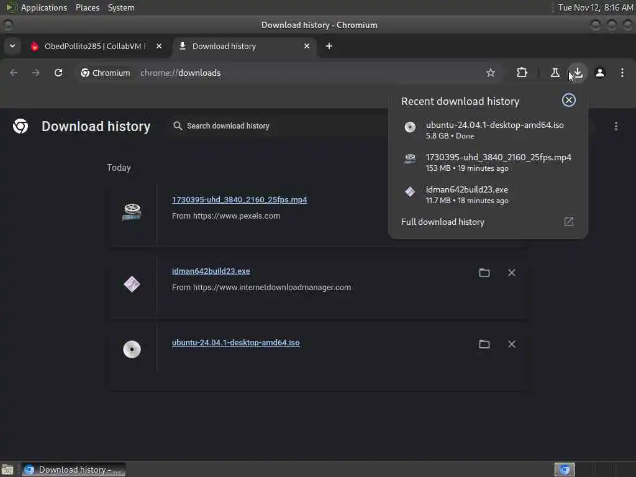Remove ubuntu-24.04.1-desktop-amd64.iso from the list

pos(512,344)
